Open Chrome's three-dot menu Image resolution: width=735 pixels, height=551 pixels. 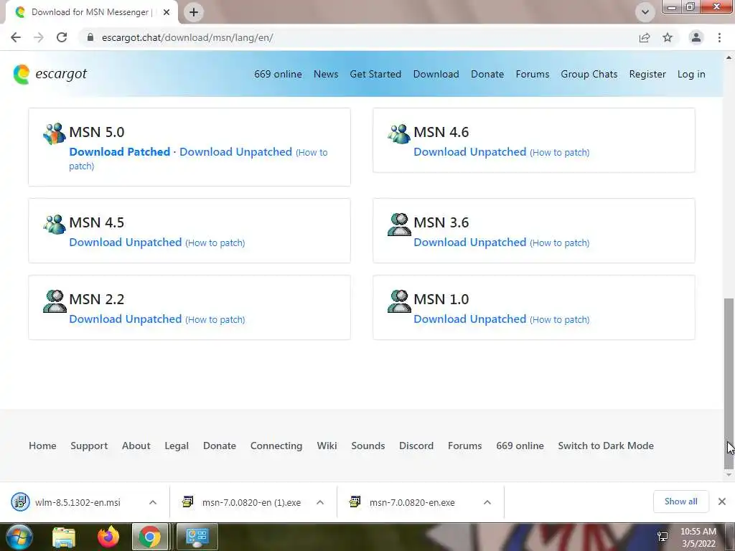(719, 37)
